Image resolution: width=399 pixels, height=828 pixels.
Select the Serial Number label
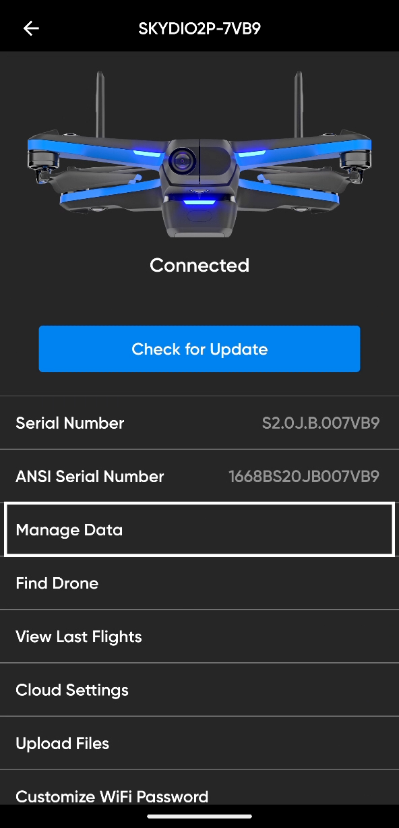click(70, 423)
